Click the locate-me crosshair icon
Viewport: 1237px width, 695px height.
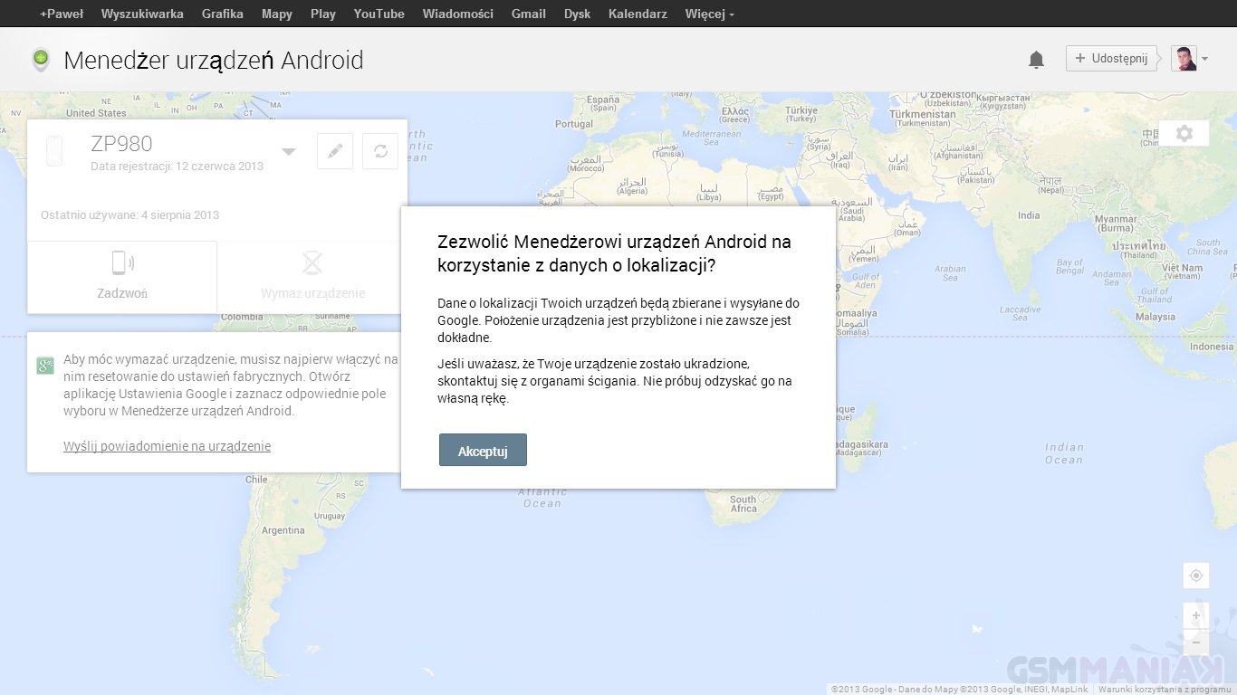point(1195,576)
